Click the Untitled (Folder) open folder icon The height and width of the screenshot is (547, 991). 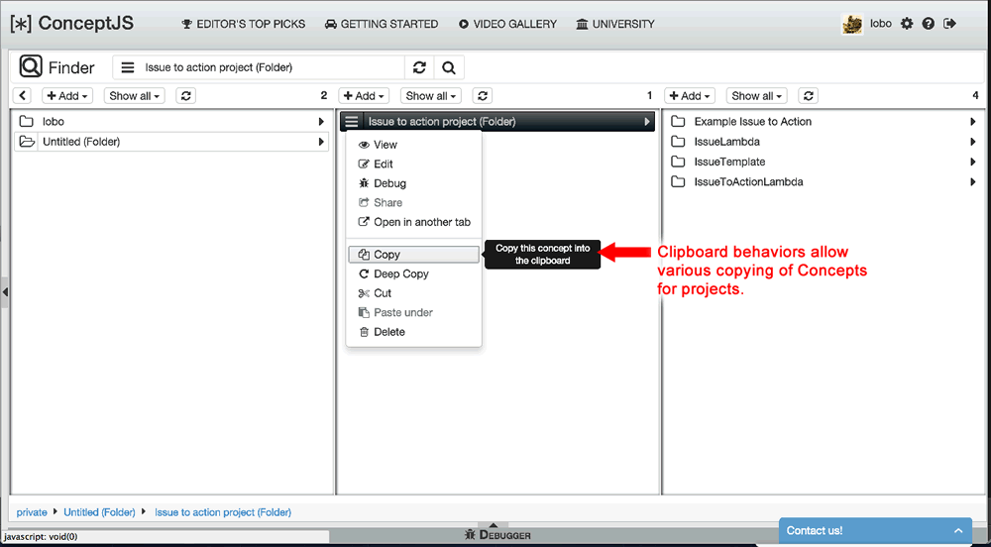[x=27, y=142]
